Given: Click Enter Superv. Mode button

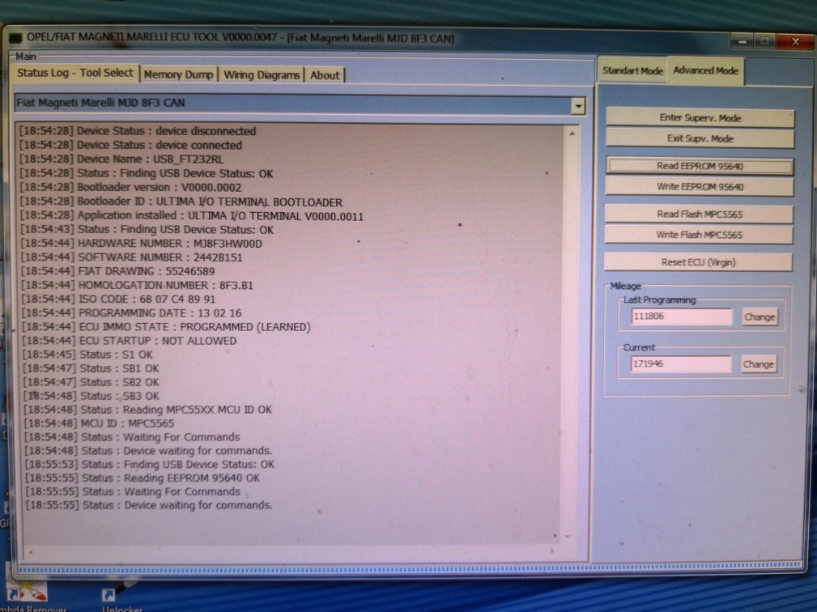Looking at the screenshot, I should (700, 117).
